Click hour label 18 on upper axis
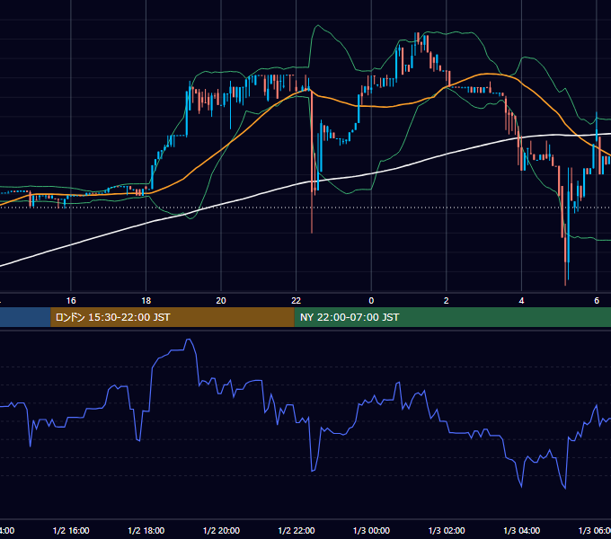This screenshot has height=539, width=611. [146, 301]
